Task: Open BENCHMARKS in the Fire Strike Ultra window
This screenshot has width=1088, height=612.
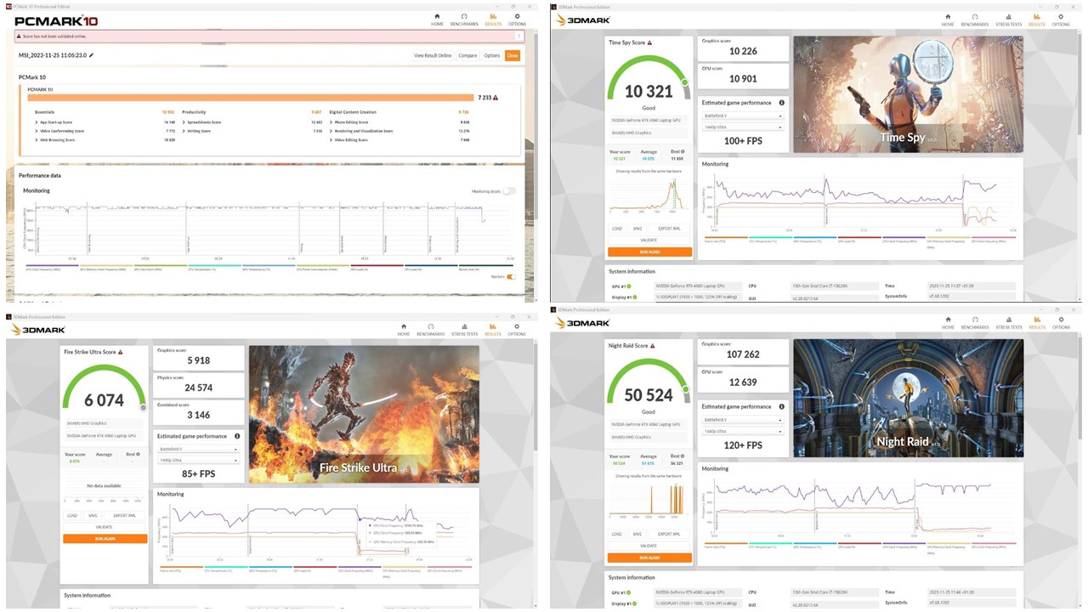Action: tap(430, 330)
